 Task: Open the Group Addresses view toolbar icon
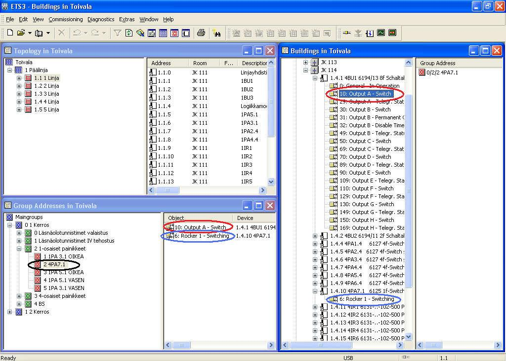tap(174, 33)
